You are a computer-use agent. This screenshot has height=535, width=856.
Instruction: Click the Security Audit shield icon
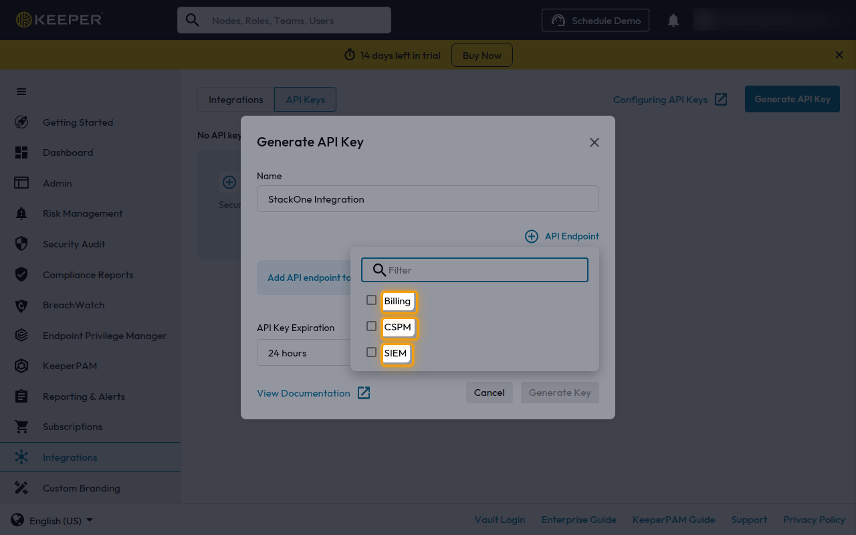[21, 243]
